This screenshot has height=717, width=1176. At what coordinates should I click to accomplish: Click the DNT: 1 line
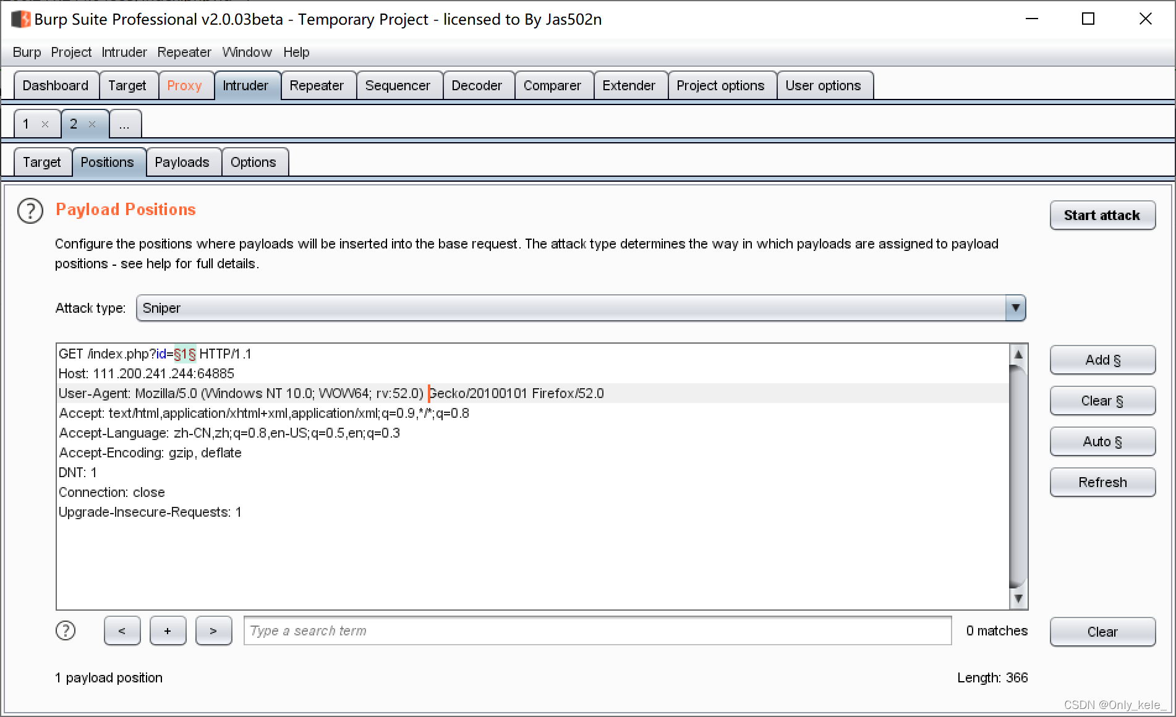(78, 472)
